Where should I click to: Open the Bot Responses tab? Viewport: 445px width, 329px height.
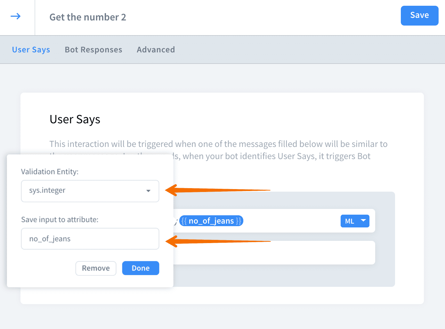[x=93, y=50]
